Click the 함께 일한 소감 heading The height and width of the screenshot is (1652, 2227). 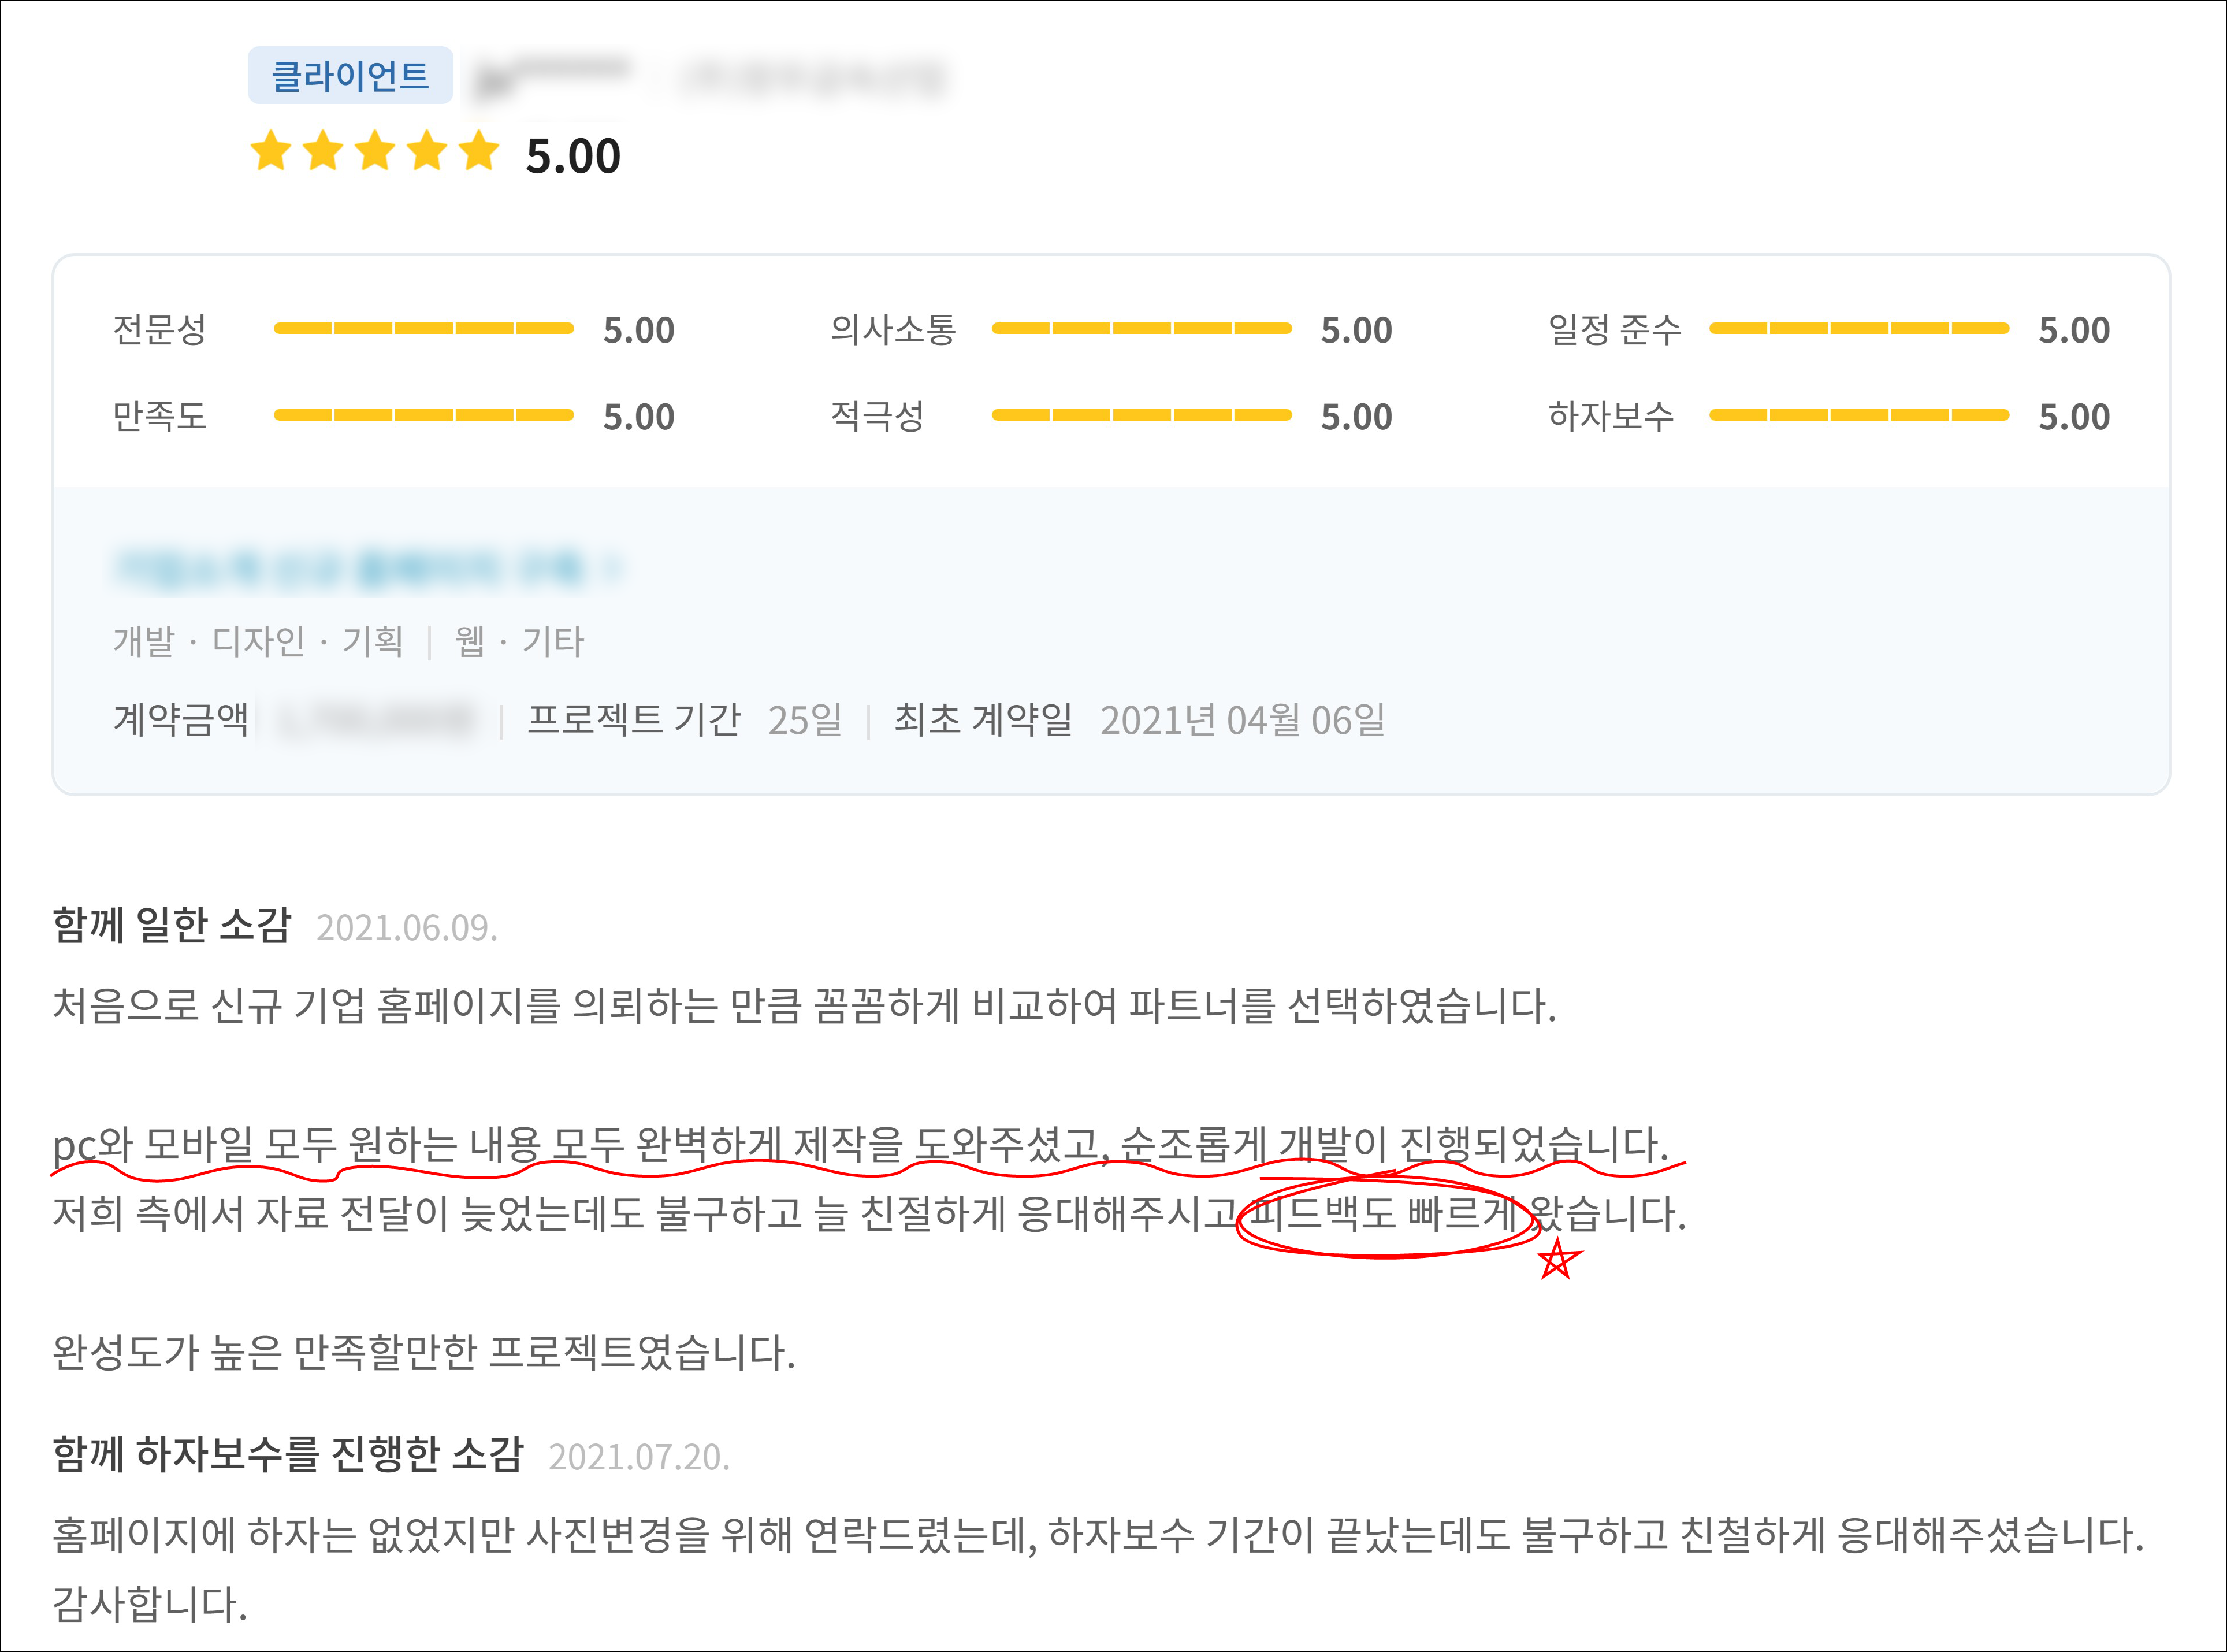pos(171,924)
